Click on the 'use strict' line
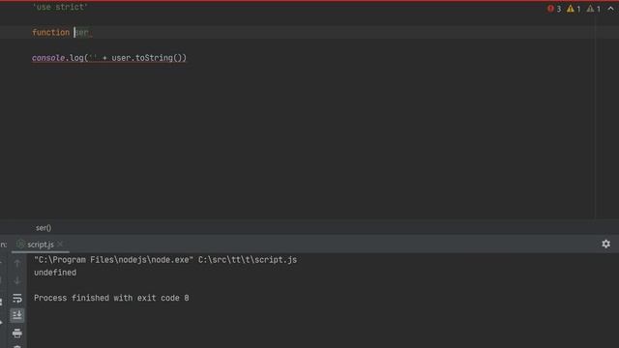Screen dimensions: 619x348 [x=60, y=7]
